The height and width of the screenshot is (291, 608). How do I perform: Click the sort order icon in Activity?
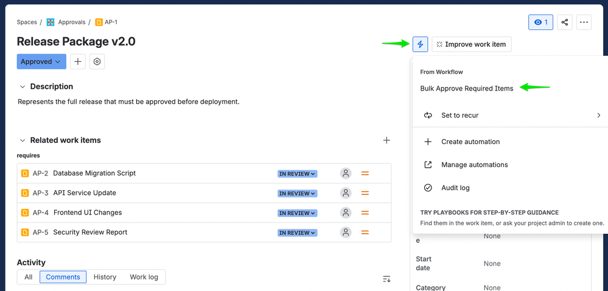click(x=386, y=279)
